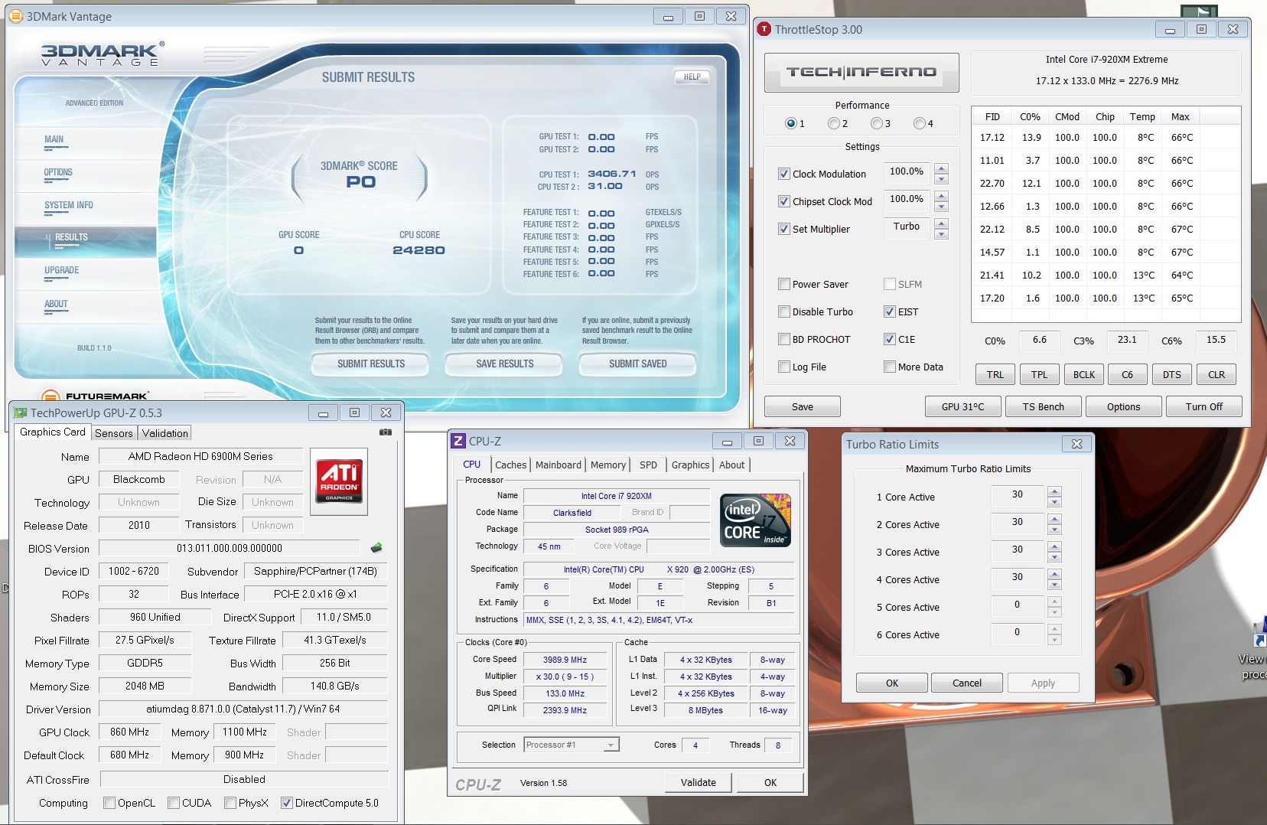Increase Clock Modulation percentage stepper
This screenshot has height=825, width=1267.
tap(942, 168)
